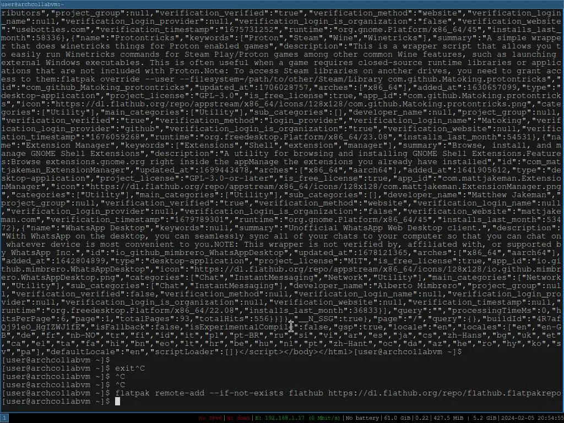Click the 'no IPv6' status bar entry
Image resolution: width=564 pixels, height=423 pixels.
click(x=211, y=418)
